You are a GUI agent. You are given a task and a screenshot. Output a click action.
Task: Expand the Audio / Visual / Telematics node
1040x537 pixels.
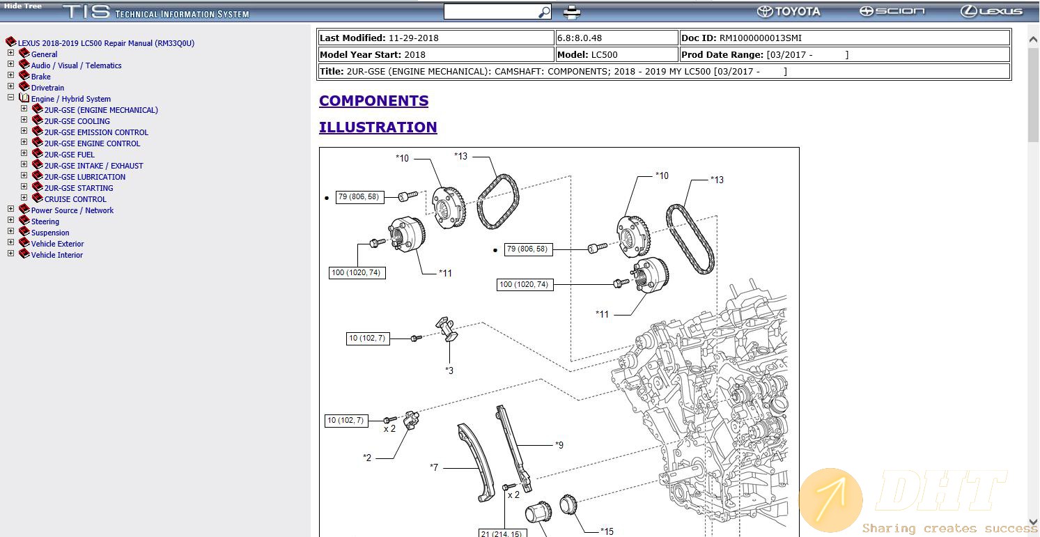[10, 64]
